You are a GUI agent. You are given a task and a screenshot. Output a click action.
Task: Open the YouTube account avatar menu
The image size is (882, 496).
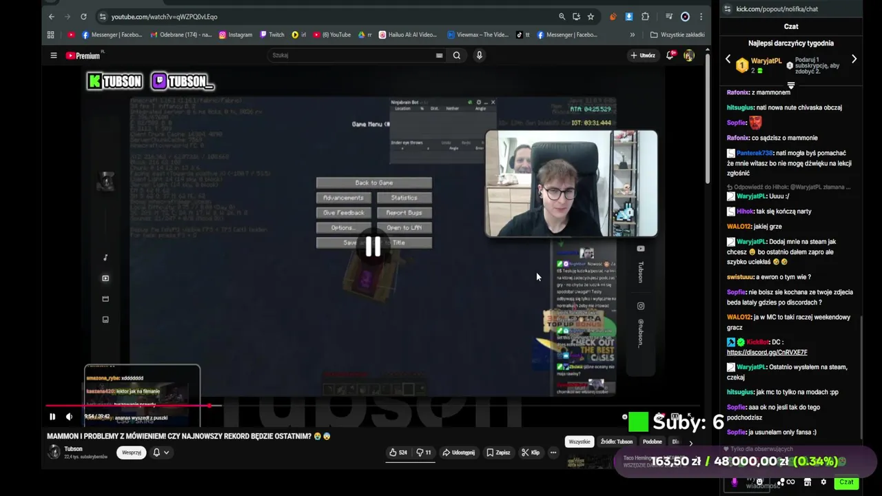pyautogui.click(x=688, y=56)
